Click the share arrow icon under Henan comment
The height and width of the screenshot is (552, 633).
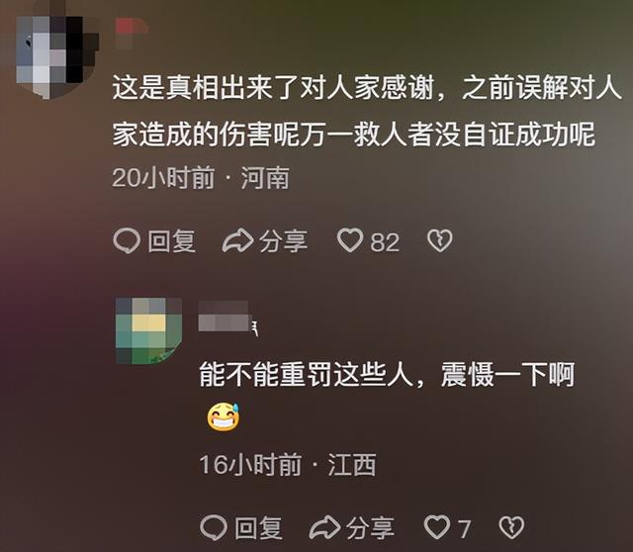[237, 240]
